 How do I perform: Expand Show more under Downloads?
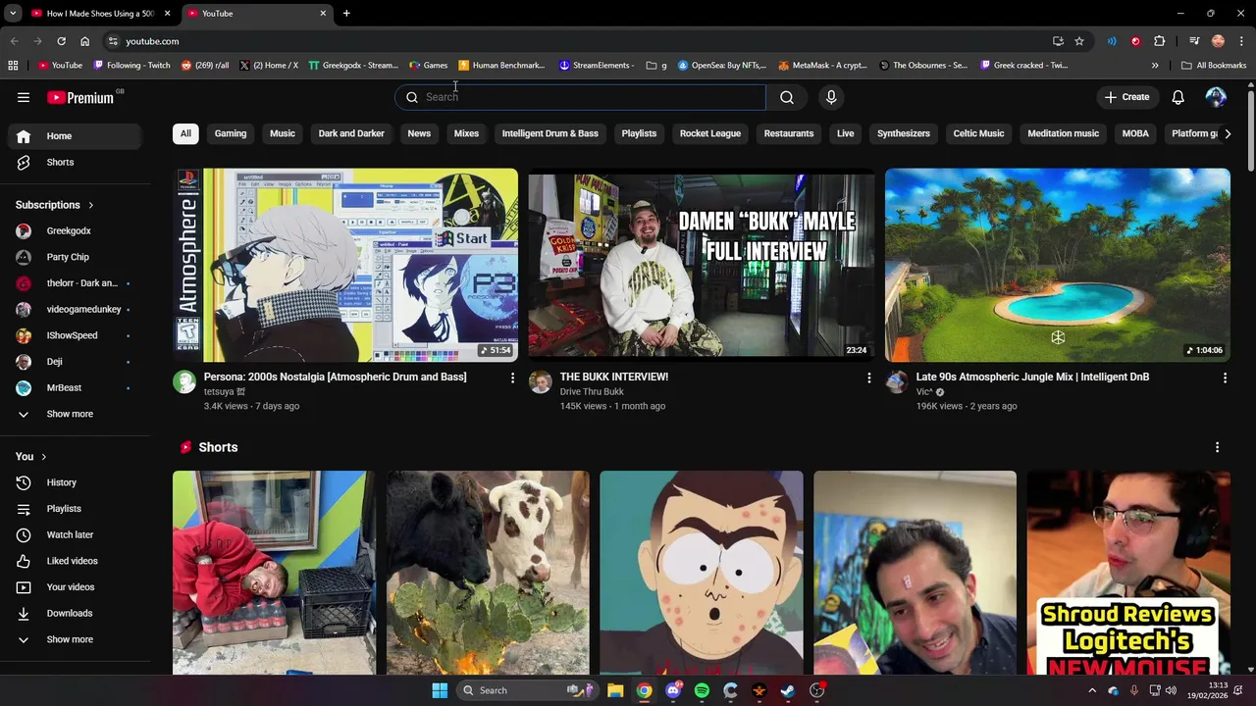(77, 639)
